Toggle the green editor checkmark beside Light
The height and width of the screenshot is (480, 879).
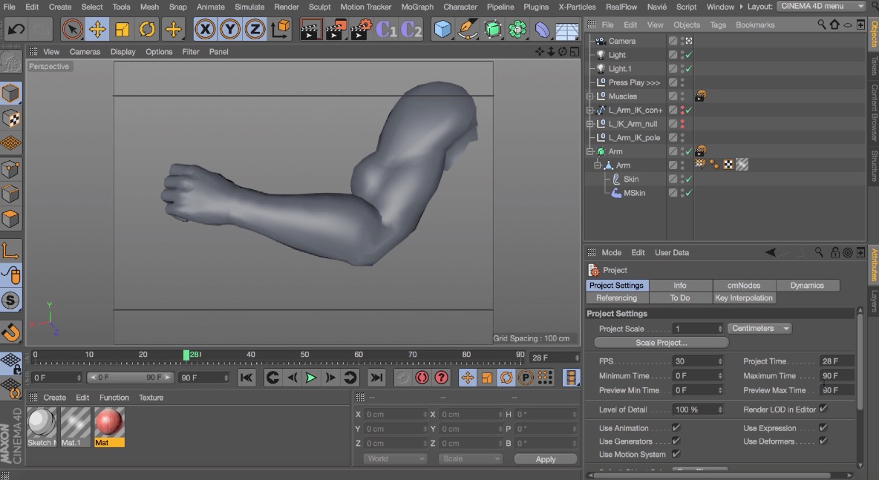point(688,54)
